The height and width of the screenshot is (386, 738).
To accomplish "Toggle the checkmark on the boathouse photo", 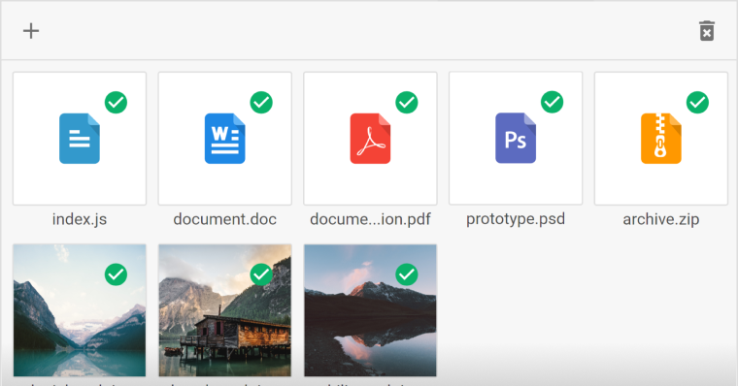I will 261,274.
